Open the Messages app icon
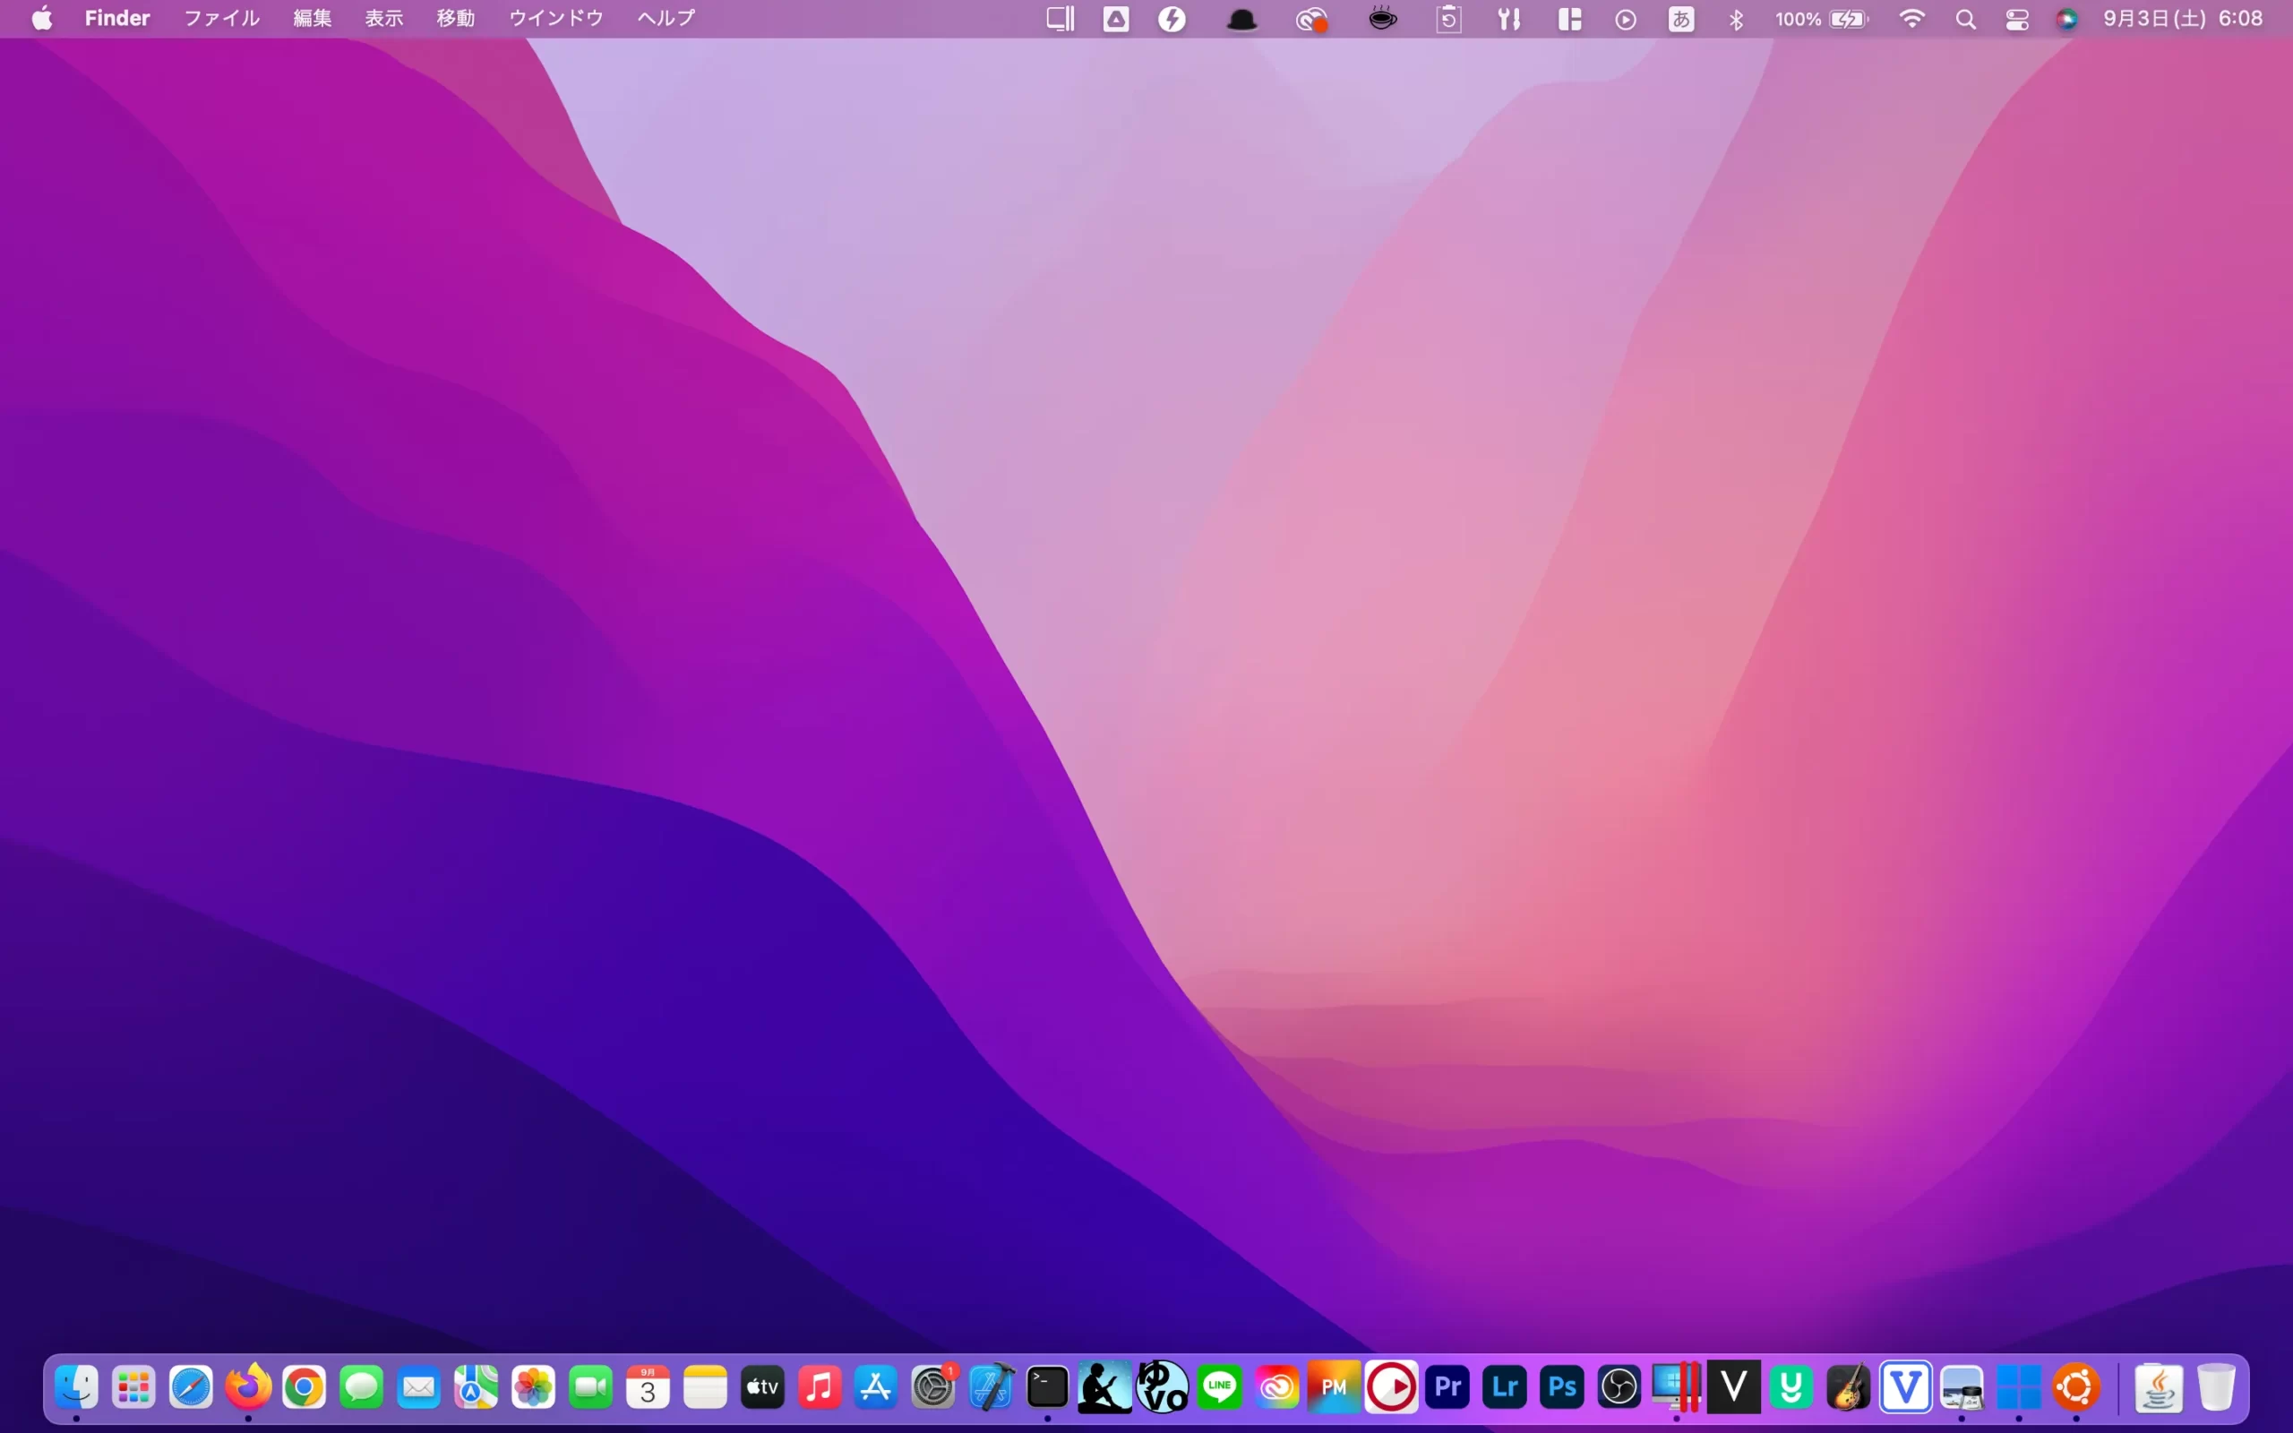The height and width of the screenshot is (1433, 2293). (x=362, y=1387)
